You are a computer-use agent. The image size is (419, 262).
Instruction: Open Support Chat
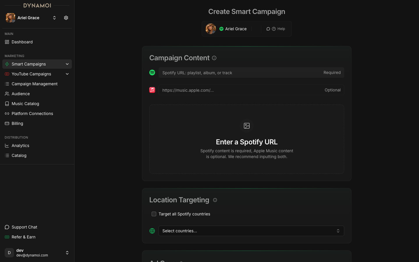pyautogui.click(x=24, y=227)
